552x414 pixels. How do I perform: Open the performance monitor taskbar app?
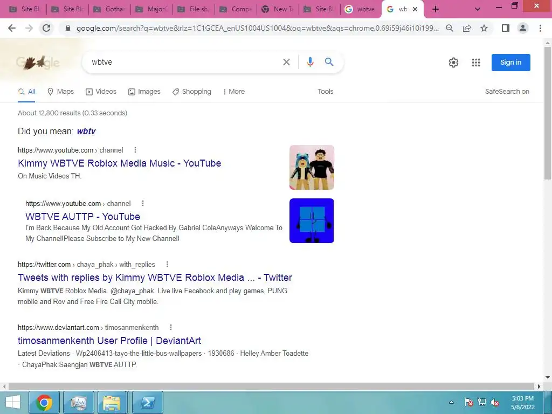pyautogui.click(x=79, y=402)
